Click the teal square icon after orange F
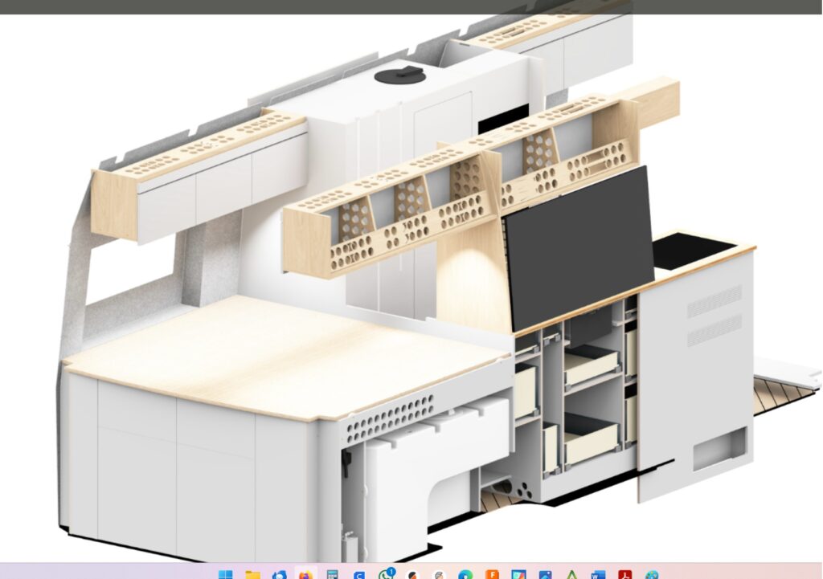 pos(518,575)
